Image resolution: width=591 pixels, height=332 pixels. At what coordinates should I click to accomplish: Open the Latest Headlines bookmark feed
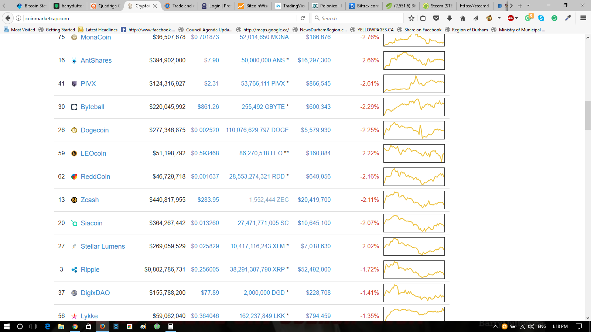(98, 30)
